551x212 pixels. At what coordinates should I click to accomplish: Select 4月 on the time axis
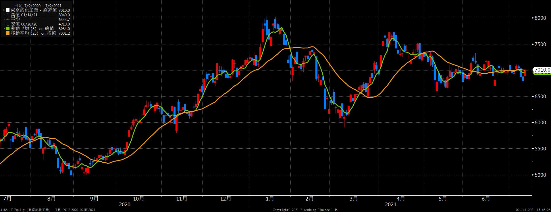coord(401,199)
